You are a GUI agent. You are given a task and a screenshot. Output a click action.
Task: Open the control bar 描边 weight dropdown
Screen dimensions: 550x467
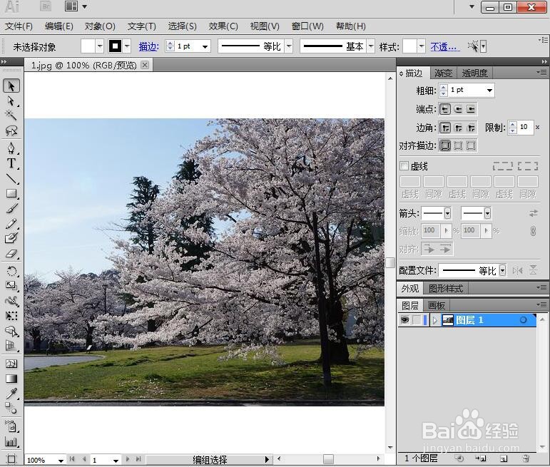(x=205, y=46)
